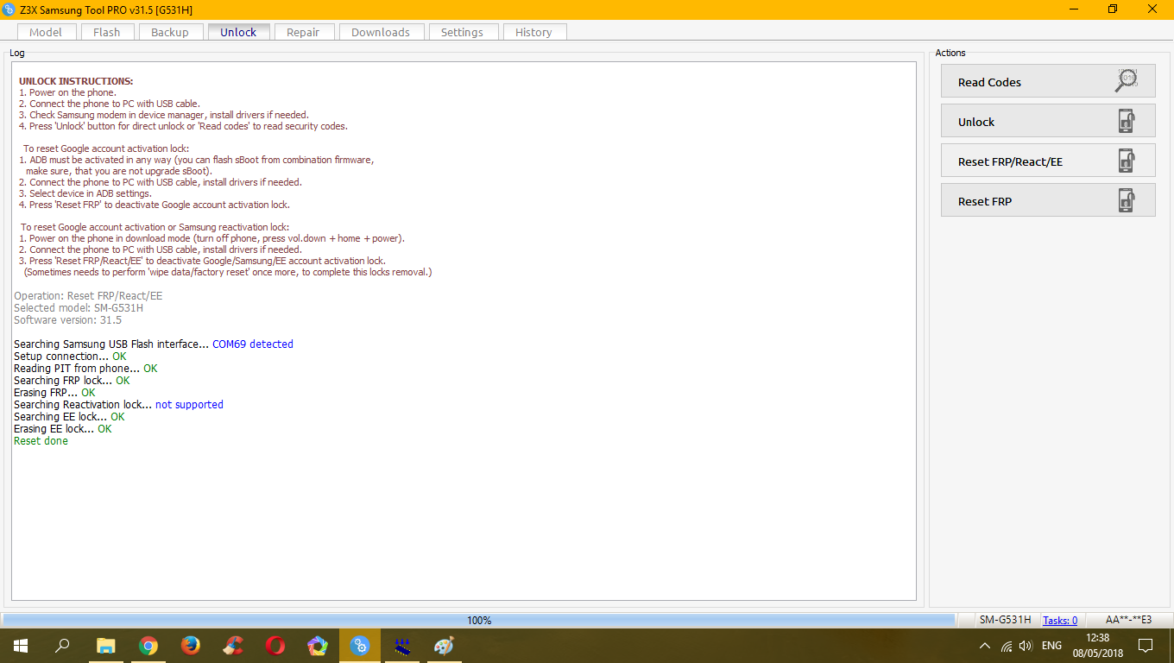Viewport: 1174px width, 663px height.
Task: Click 'not supported' log text
Action: click(189, 404)
